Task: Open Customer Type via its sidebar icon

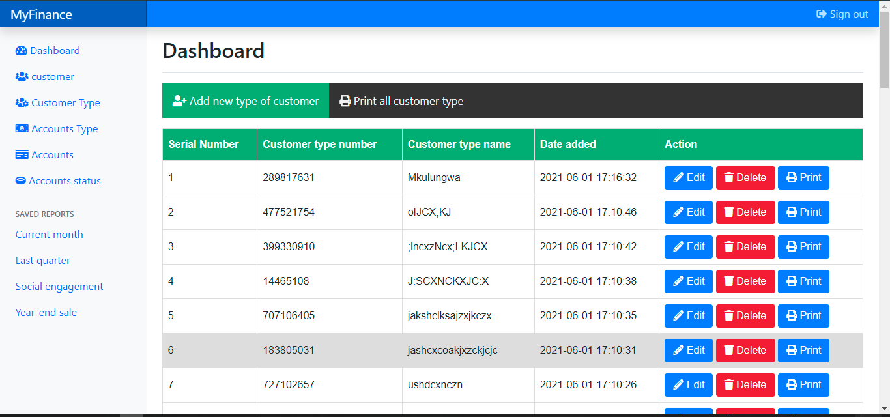Action: pyautogui.click(x=21, y=102)
